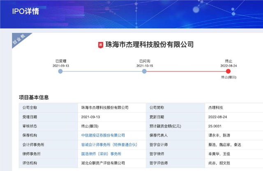
Task: Click the 签字律师 label cell
Action: click(x=175, y=154)
